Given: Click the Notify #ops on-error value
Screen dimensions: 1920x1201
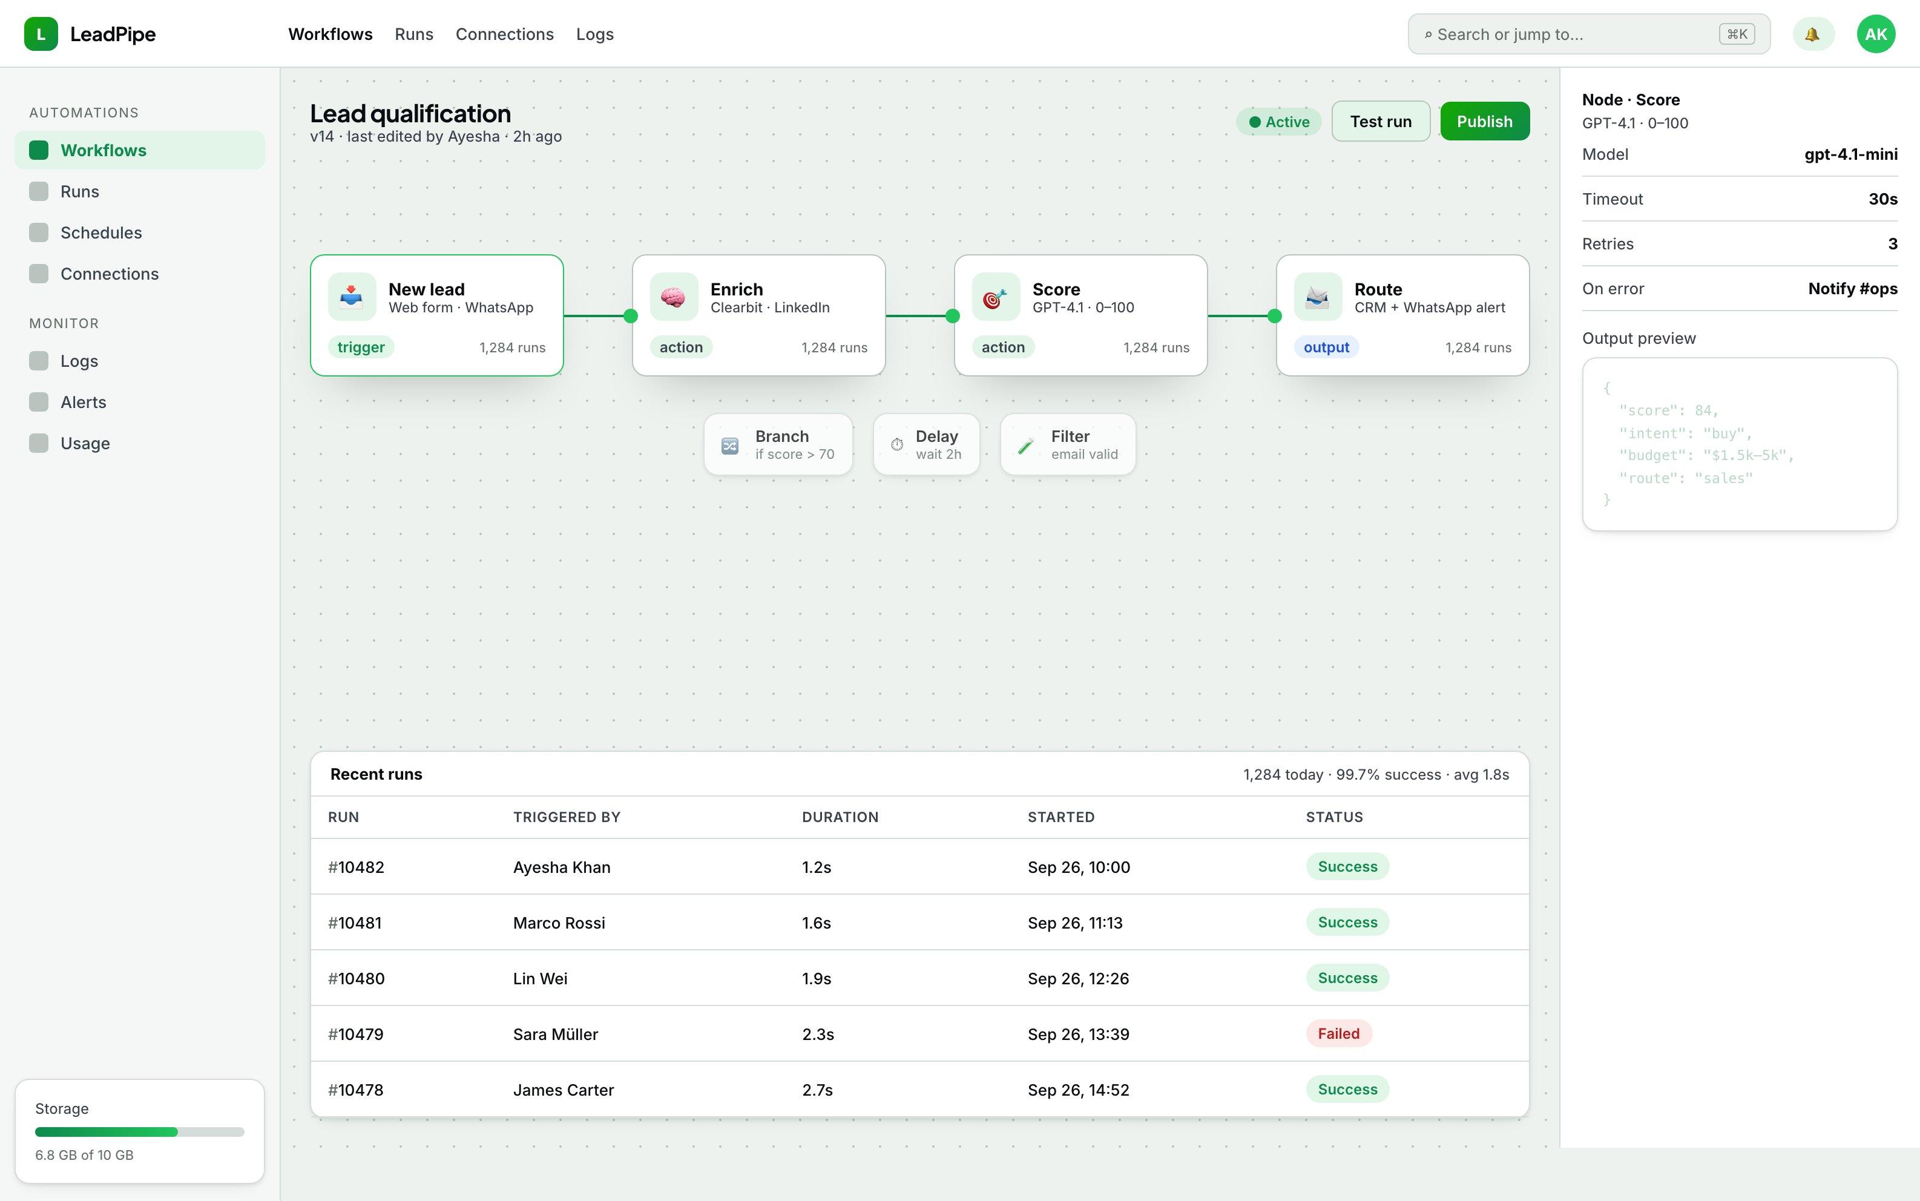Looking at the screenshot, I should coord(1852,288).
